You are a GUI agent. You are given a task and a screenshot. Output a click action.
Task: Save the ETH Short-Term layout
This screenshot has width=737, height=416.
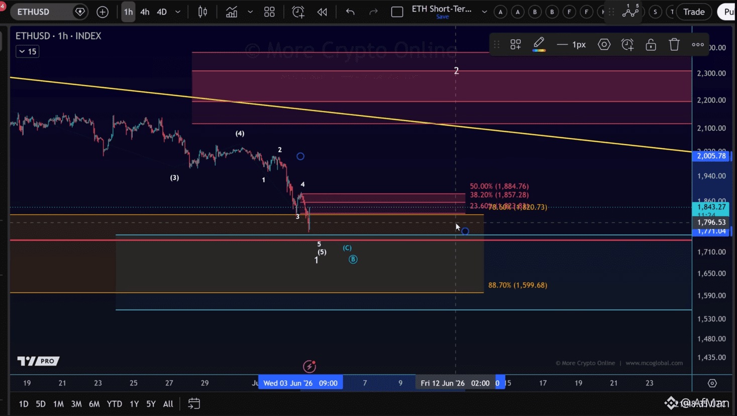[443, 17]
